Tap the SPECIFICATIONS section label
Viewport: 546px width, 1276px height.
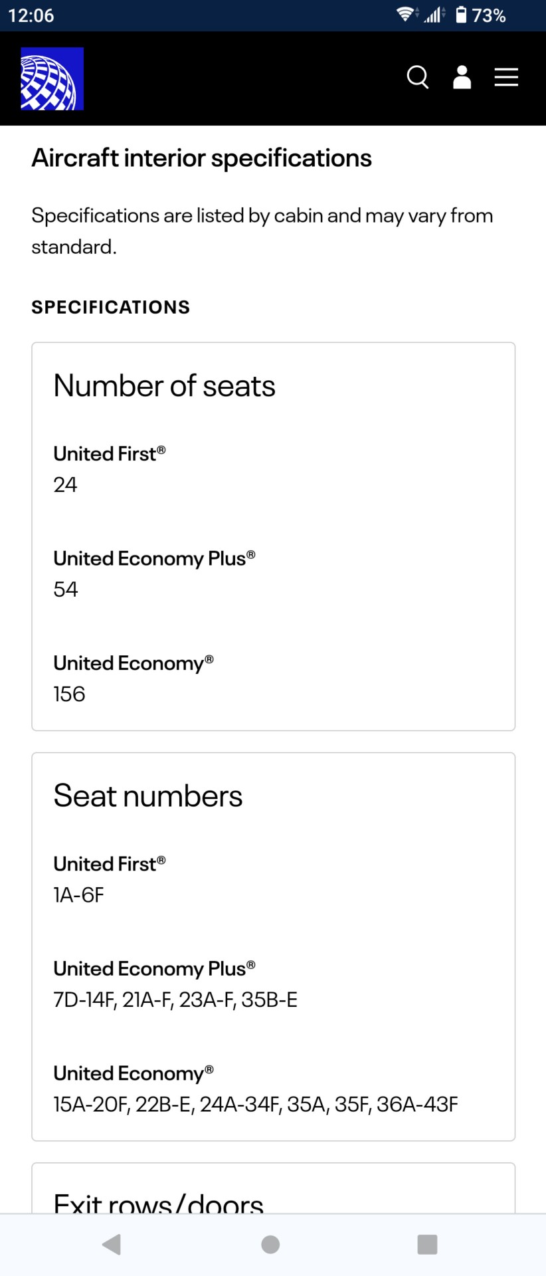111,307
